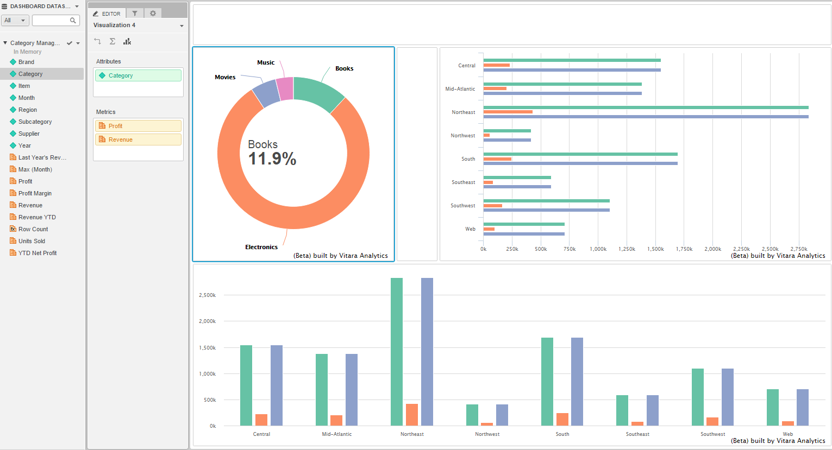Click the swap axes icon in editor
The width and height of the screenshot is (832, 450).
[x=98, y=41]
